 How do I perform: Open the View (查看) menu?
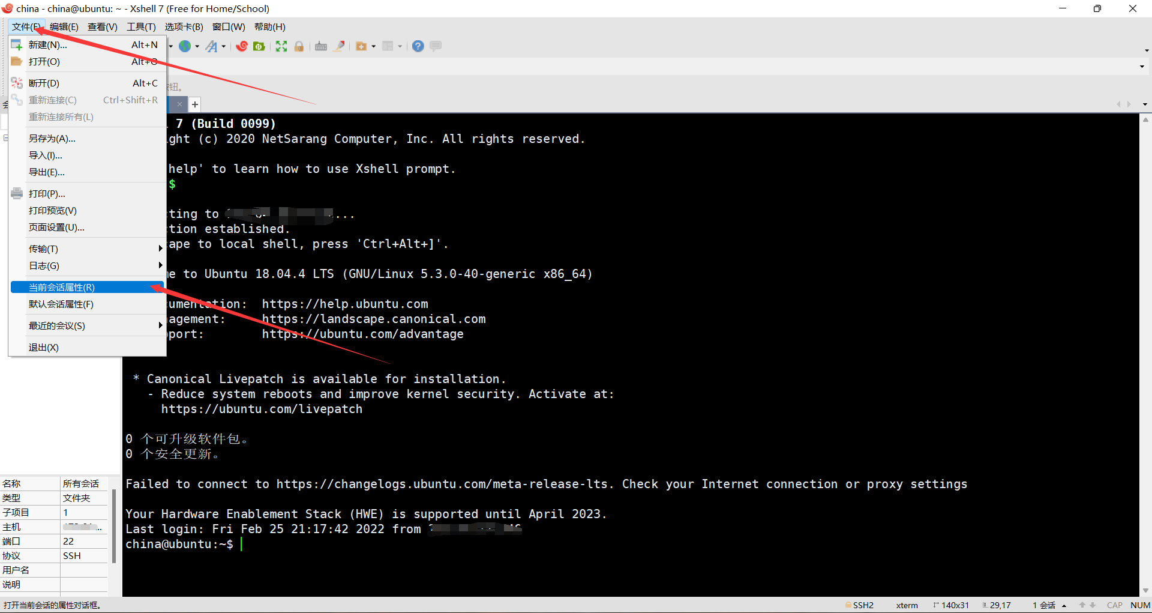point(102,26)
